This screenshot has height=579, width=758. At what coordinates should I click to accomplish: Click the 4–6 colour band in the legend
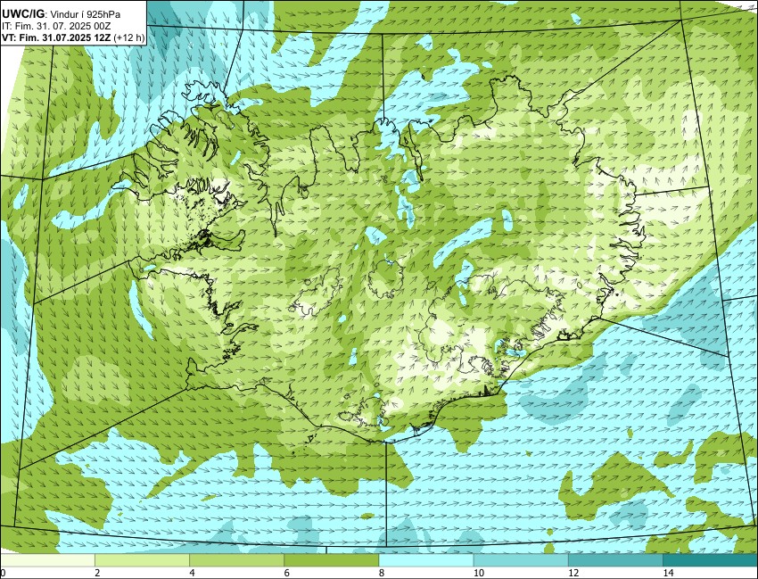237,560
